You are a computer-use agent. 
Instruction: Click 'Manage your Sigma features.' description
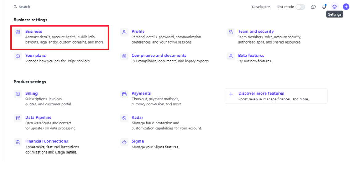point(155,147)
